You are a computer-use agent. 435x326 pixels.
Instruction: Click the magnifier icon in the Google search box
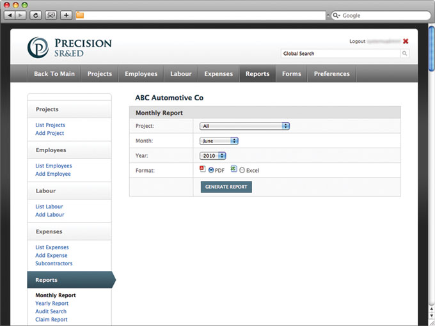(336, 15)
